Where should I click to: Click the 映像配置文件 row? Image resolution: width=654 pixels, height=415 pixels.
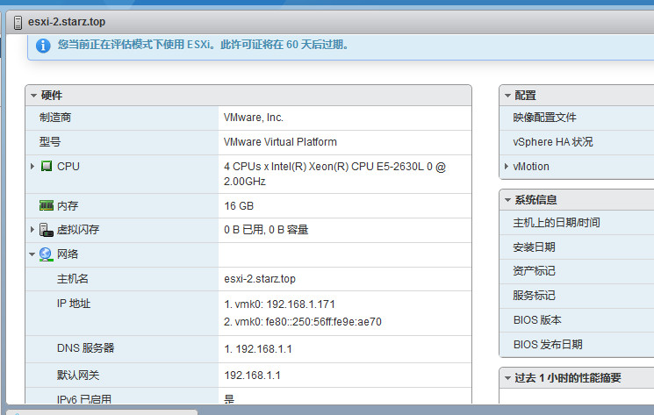point(577,118)
